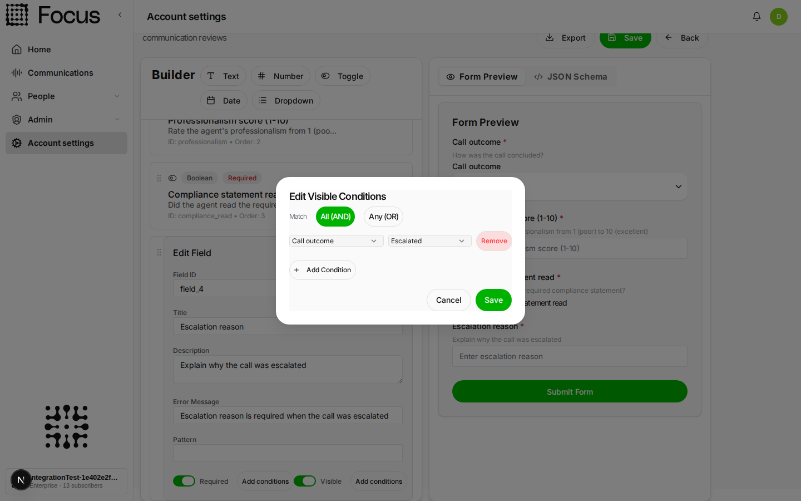Open the notifications bell
Screen dimensions: 801x501
point(756,17)
